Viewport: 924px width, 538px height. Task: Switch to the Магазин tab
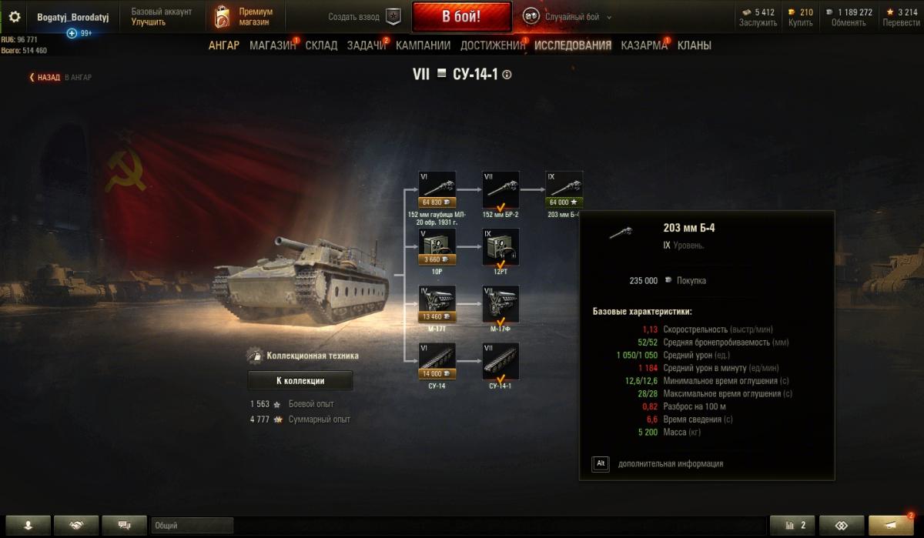273,45
